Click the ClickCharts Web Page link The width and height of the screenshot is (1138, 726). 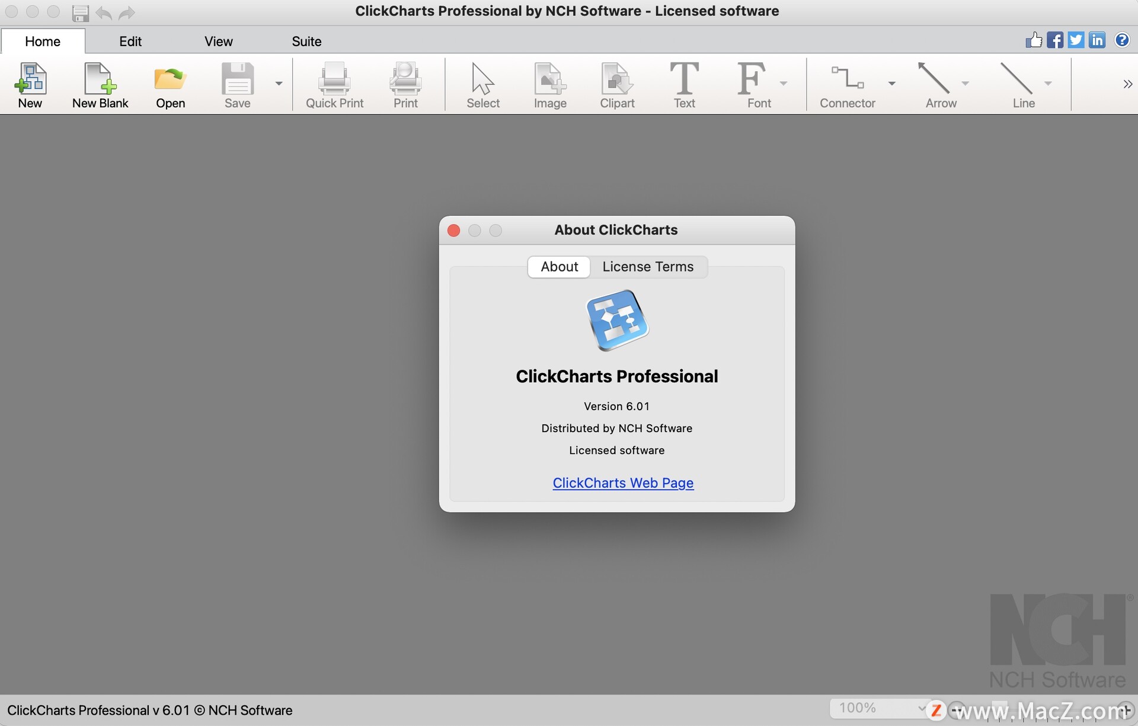click(x=624, y=482)
